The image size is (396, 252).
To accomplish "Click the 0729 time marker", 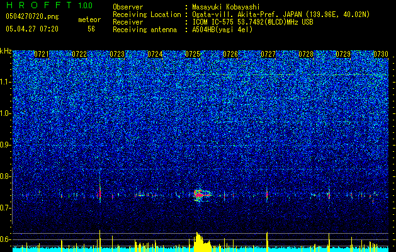I will [343, 54].
